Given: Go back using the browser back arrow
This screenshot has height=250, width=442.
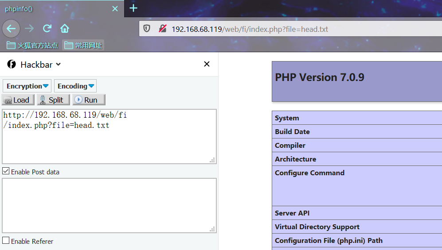Looking at the screenshot, I should (11, 28).
